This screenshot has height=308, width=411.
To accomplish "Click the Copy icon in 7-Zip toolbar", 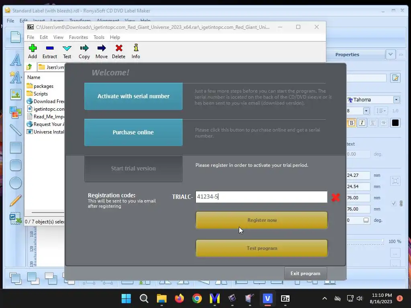I will click(84, 51).
